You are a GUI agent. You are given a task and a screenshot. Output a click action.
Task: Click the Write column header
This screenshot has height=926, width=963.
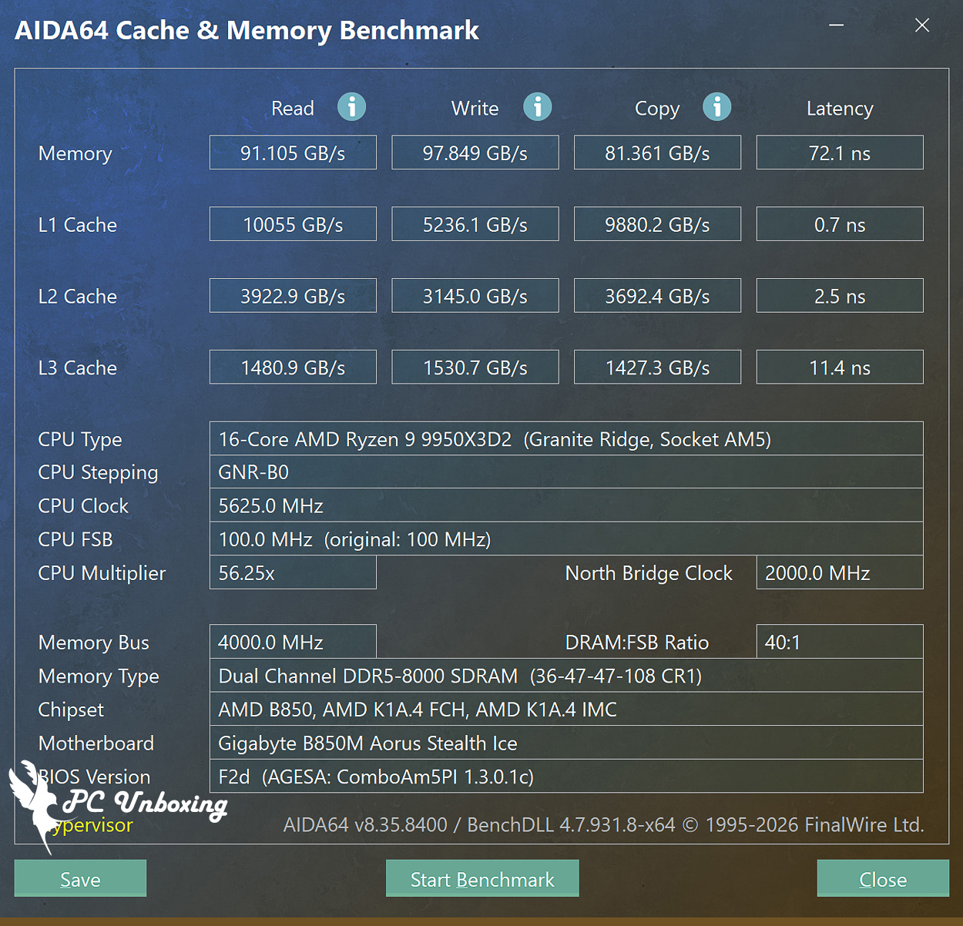[x=475, y=108]
